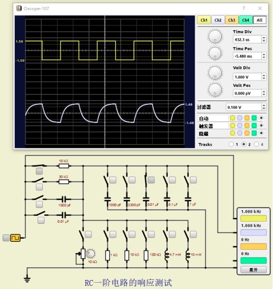273x289 pixels.
Task: Select Tracks option 4 radio button
Action: (x=256, y=144)
